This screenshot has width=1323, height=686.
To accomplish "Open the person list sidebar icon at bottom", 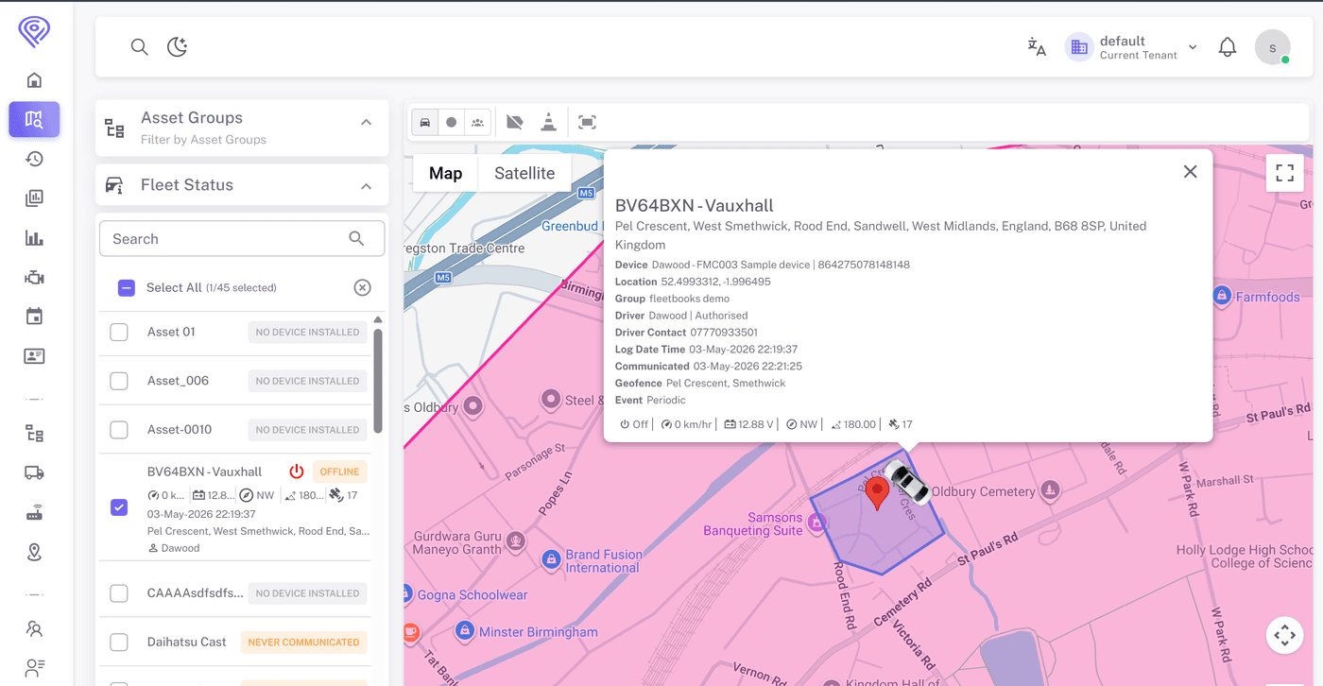I will pos(35,668).
